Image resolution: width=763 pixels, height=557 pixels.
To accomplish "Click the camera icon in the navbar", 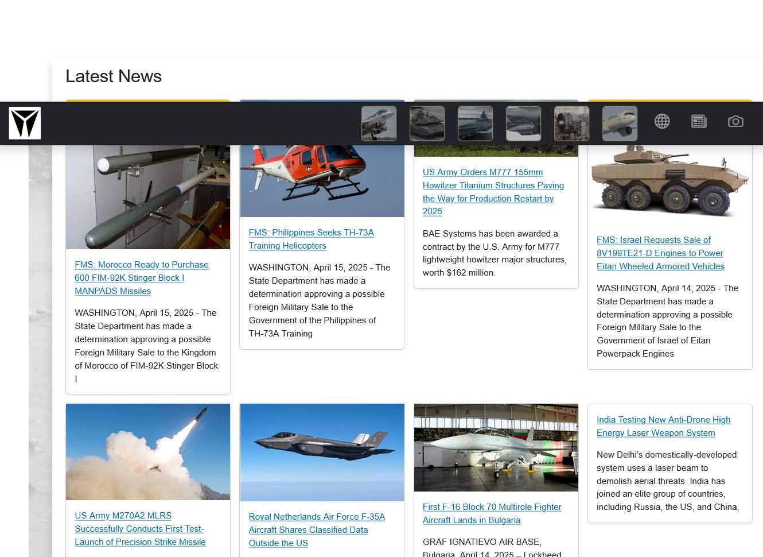I will pos(735,121).
